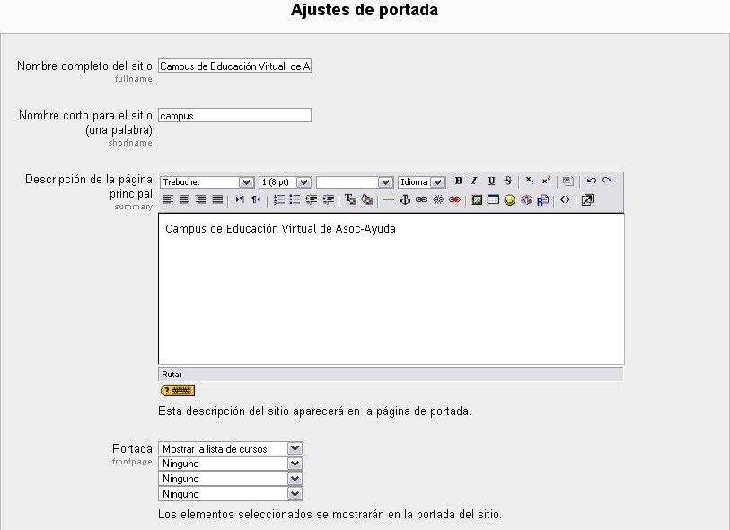Image resolution: width=730 pixels, height=530 pixels.
Task: Apply italic formatting to the description
Action: click(474, 181)
